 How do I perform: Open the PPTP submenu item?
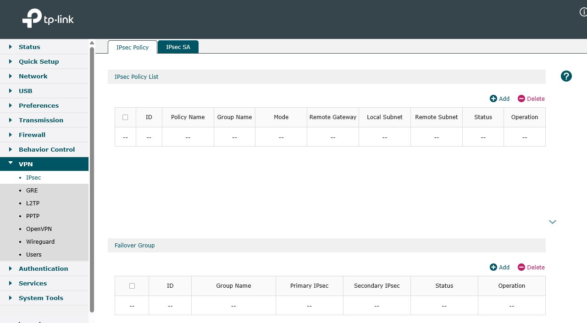click(x=44, y=216)
